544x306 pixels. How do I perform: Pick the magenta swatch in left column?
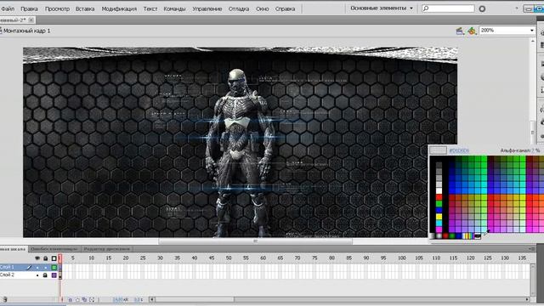click(x=439, y=229)
